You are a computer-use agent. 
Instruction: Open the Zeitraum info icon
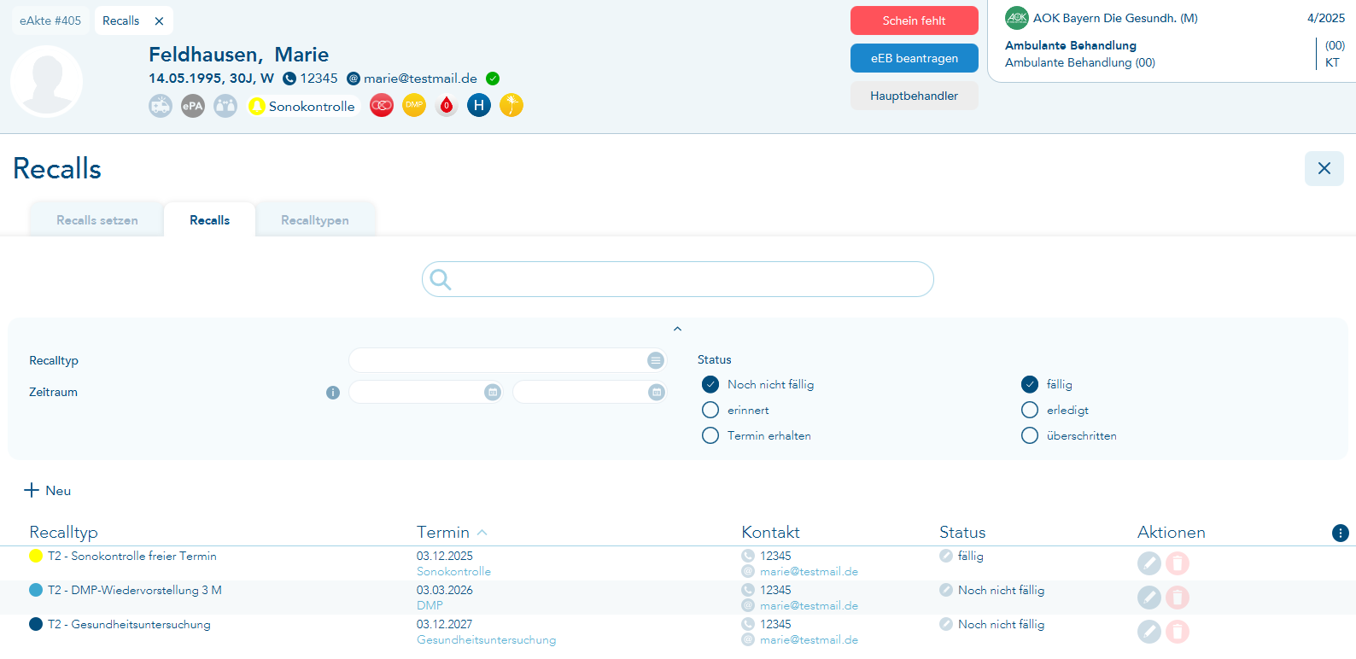pos(333,393)
